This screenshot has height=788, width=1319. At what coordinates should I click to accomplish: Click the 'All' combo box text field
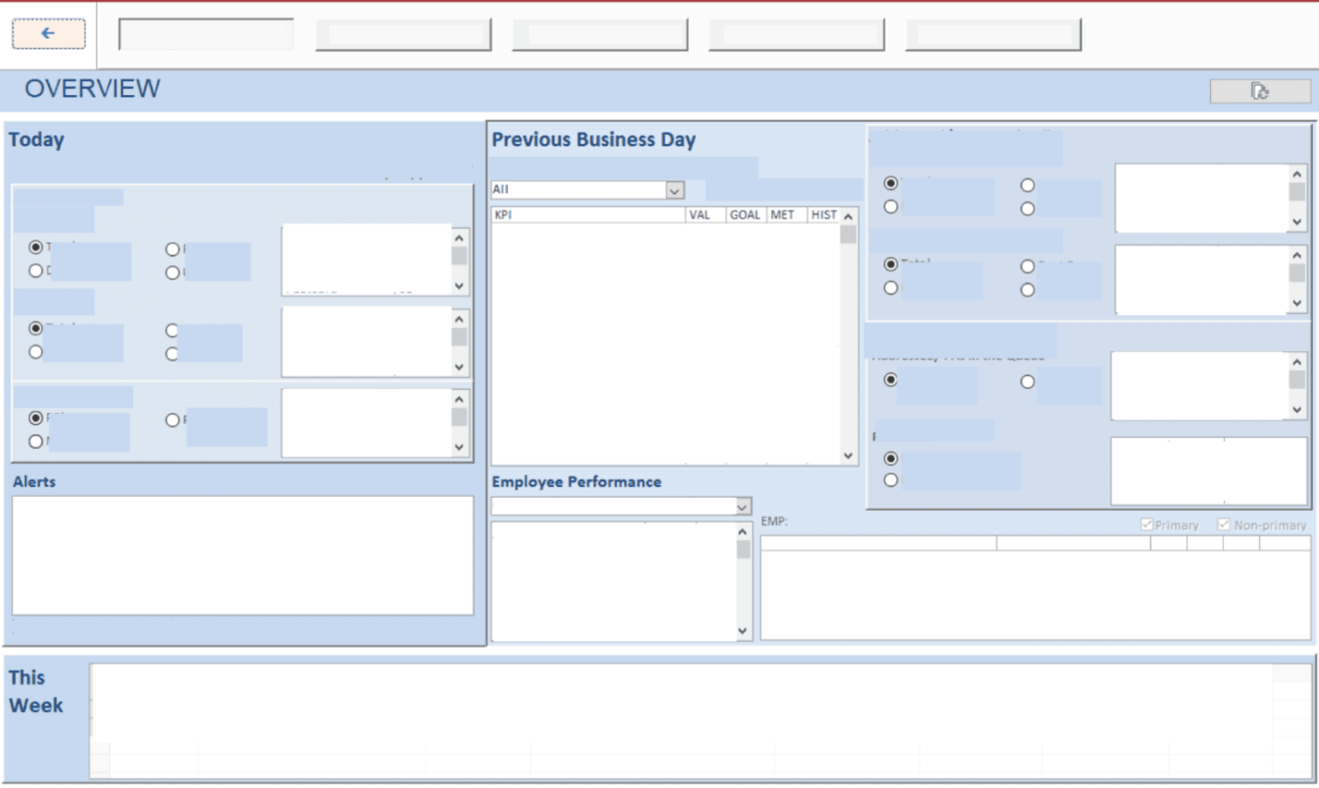pos(579,189)
